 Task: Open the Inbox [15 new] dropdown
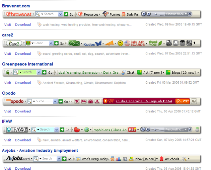click(143, 159)
